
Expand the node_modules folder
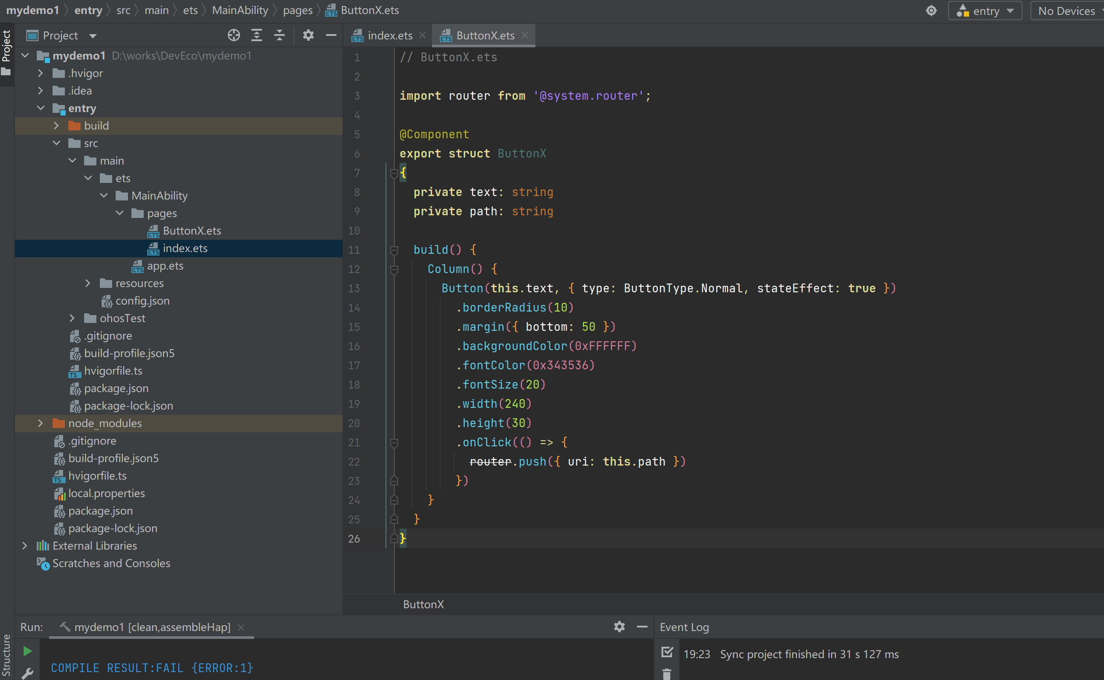pos(40,423)
